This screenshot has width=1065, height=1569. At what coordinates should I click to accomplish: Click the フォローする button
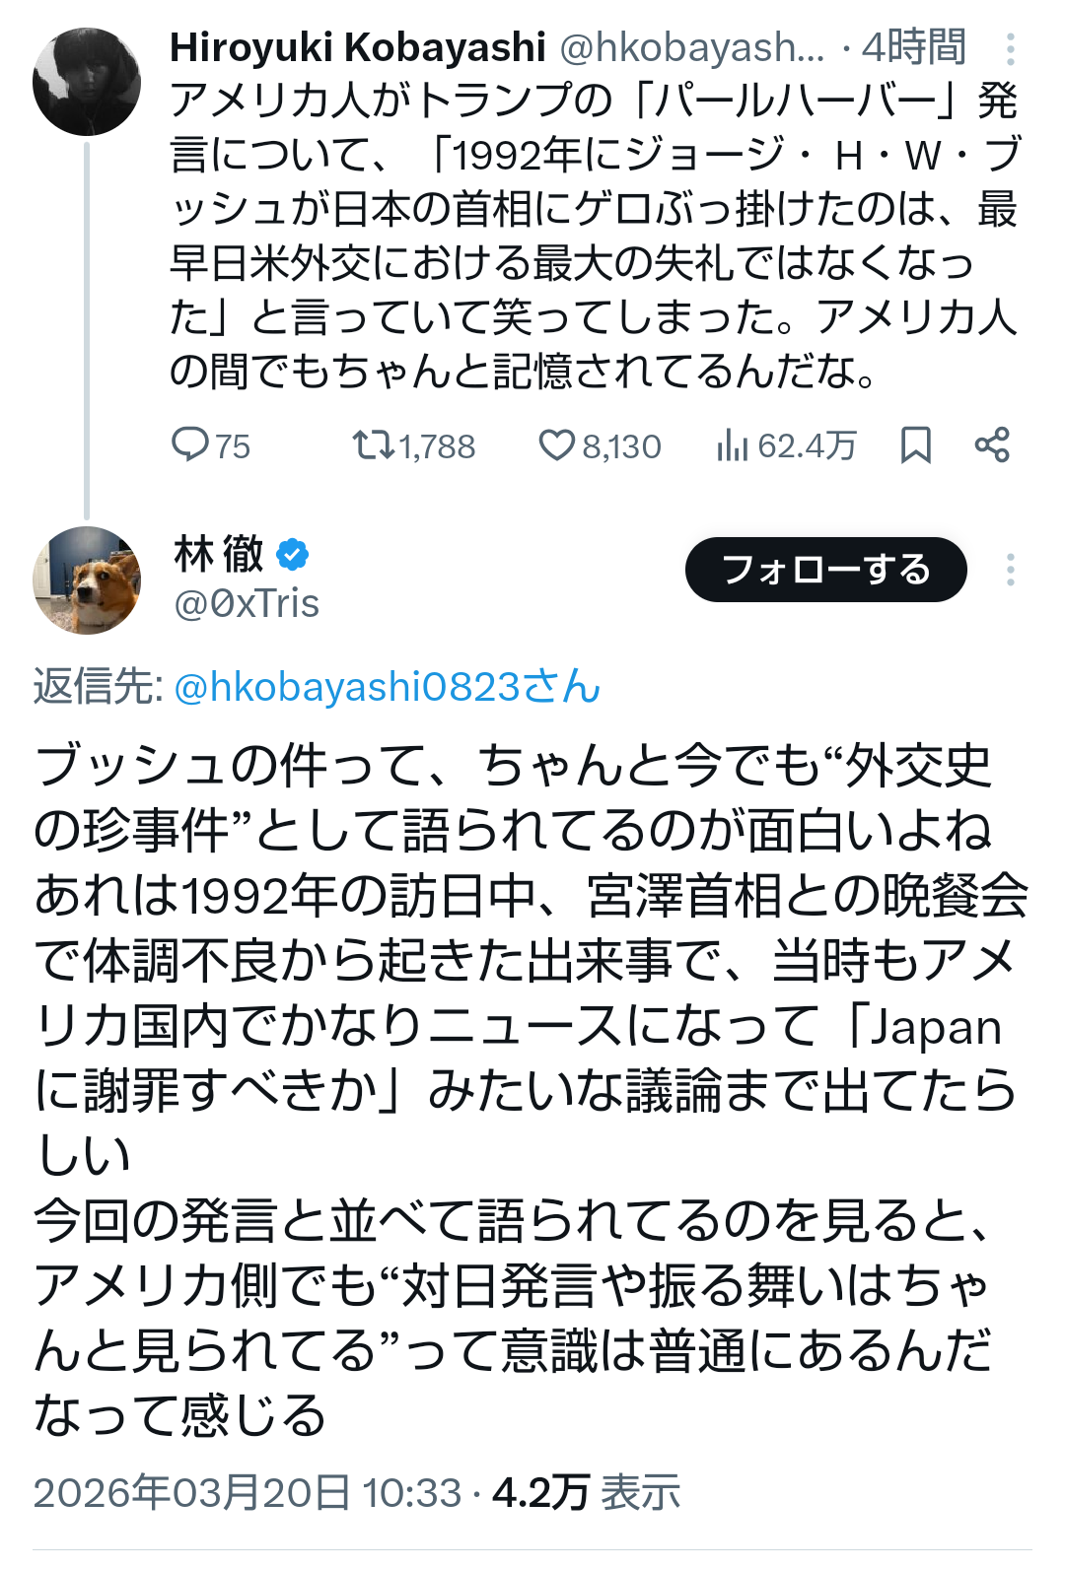(x=825, y=570)
